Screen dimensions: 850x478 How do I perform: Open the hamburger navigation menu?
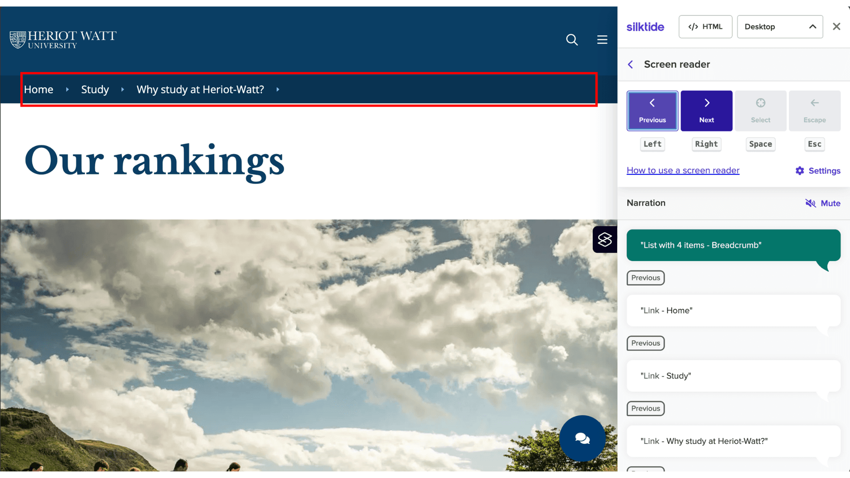click(x=602, y=39)
